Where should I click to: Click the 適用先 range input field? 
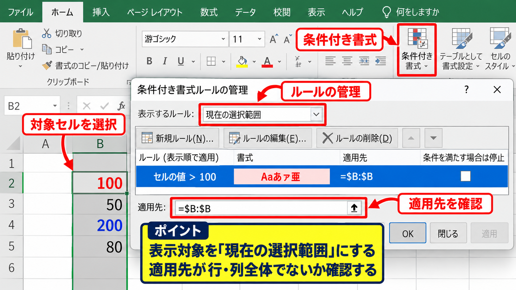pyautogui.click(x=262, y=208)
